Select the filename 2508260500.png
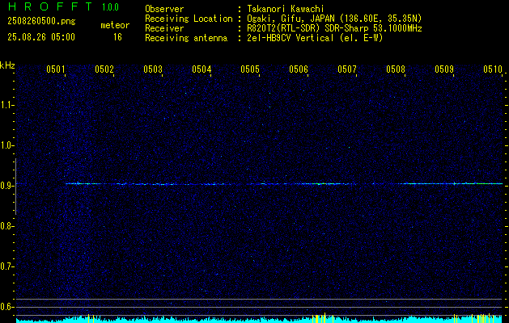This screenshot has width=509, height=323. 41,22
